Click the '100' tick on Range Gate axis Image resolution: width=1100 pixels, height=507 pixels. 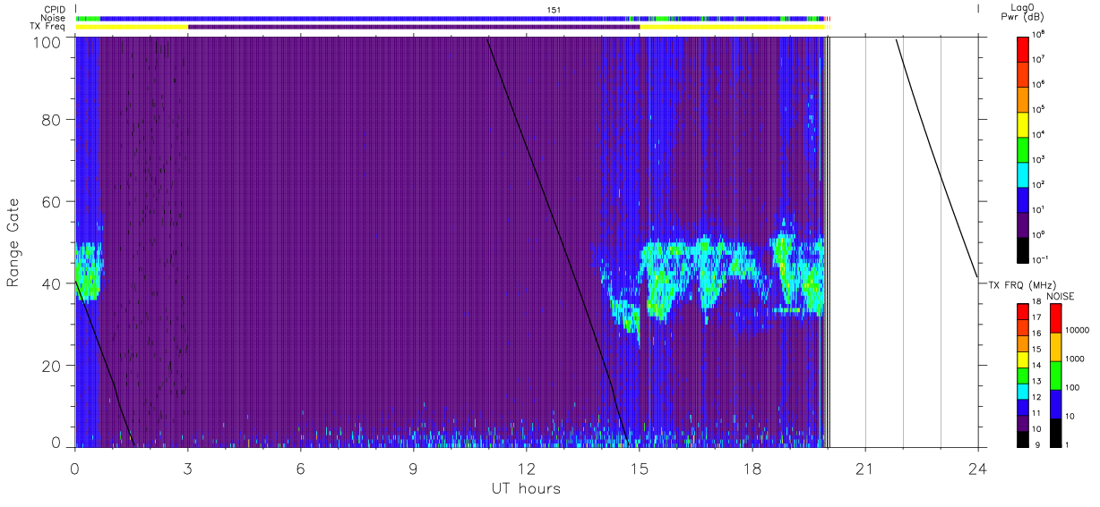click(48, 41)
